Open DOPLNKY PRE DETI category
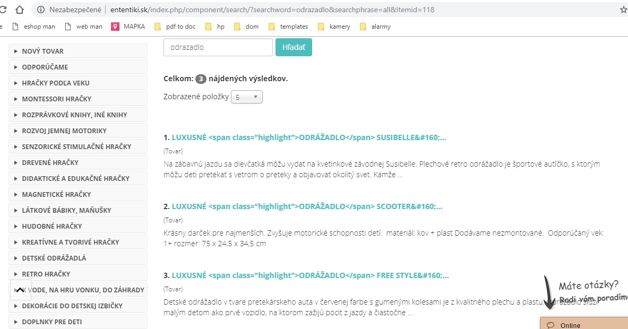The height and width of the screenshot is (329, 628). 78,322
